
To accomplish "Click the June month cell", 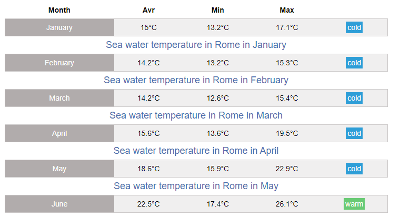I will [x=59, y=204].
